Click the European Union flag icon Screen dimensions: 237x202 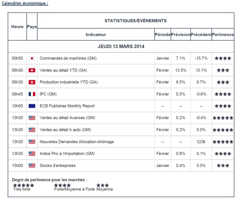[32, 106]
